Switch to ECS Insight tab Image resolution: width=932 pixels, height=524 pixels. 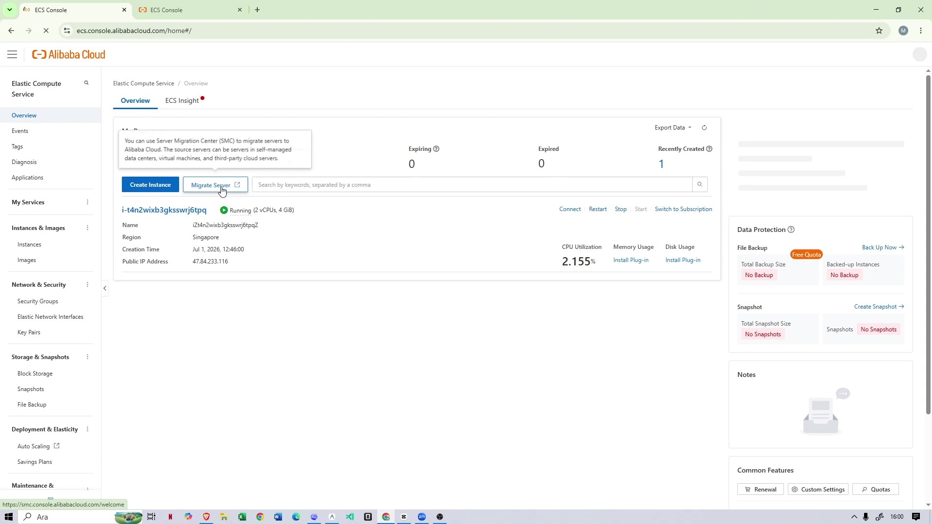tap(182, 100)
